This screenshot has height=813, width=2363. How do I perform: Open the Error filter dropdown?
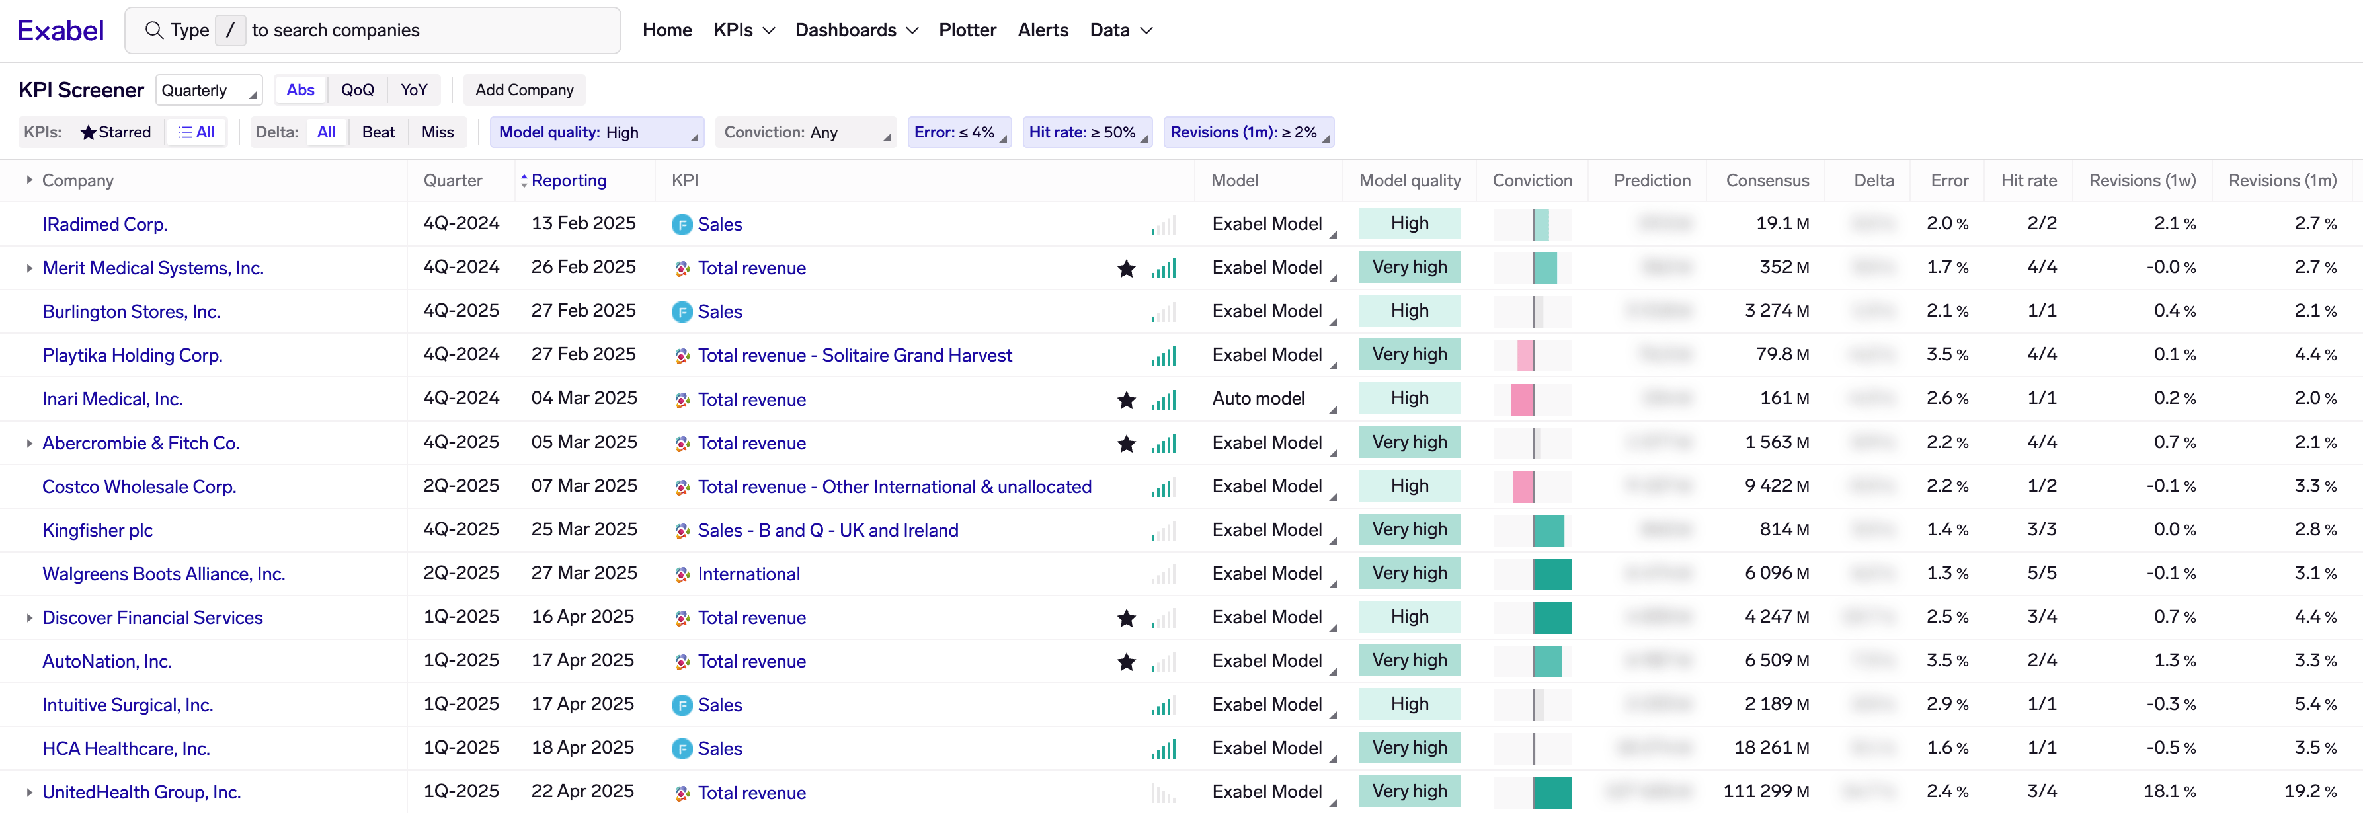tap(959, 132)
